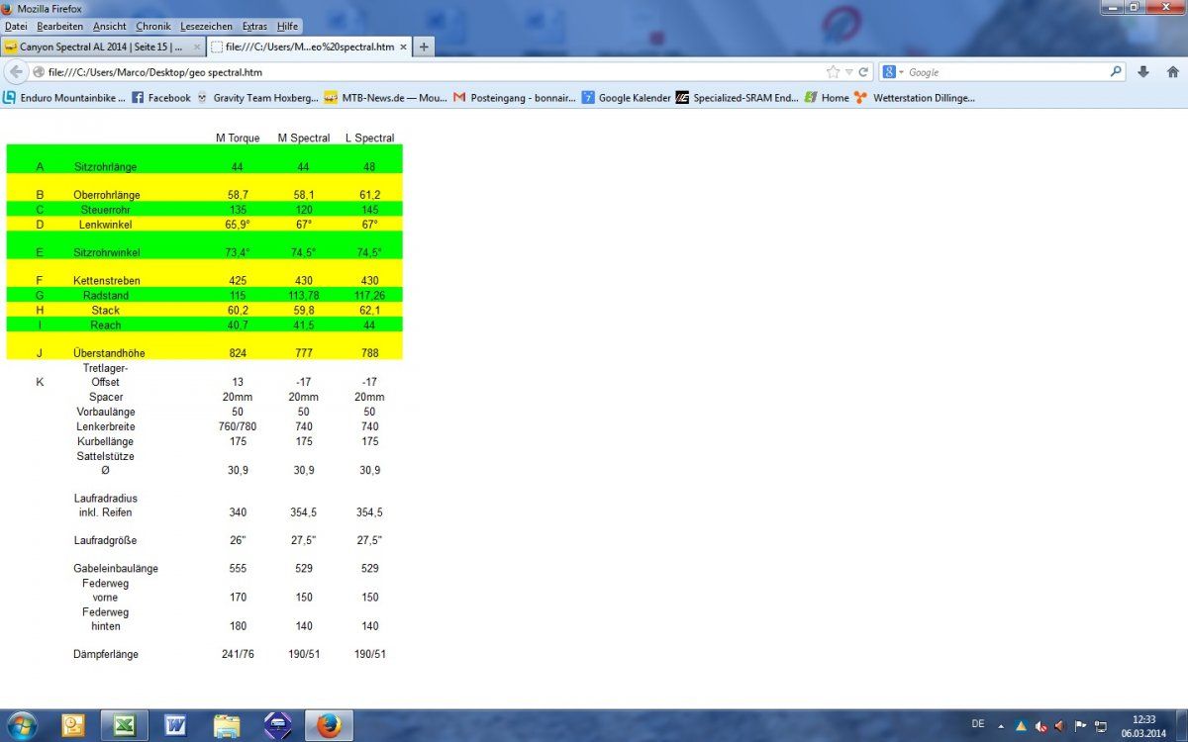Show hidden system tray icons
This screenshot has height=742, width=1188.
point(1001,726)
